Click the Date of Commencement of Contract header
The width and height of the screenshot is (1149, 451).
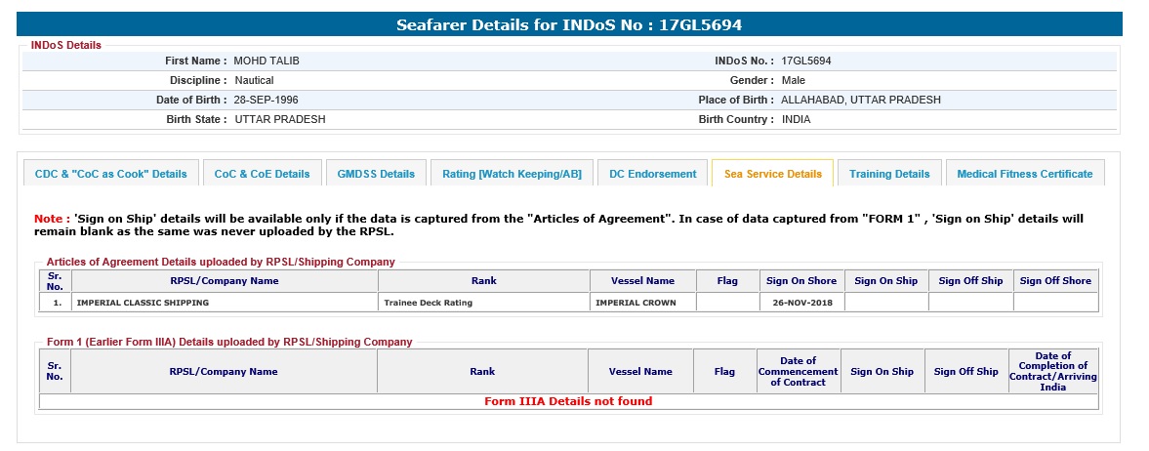pos(798,372)
